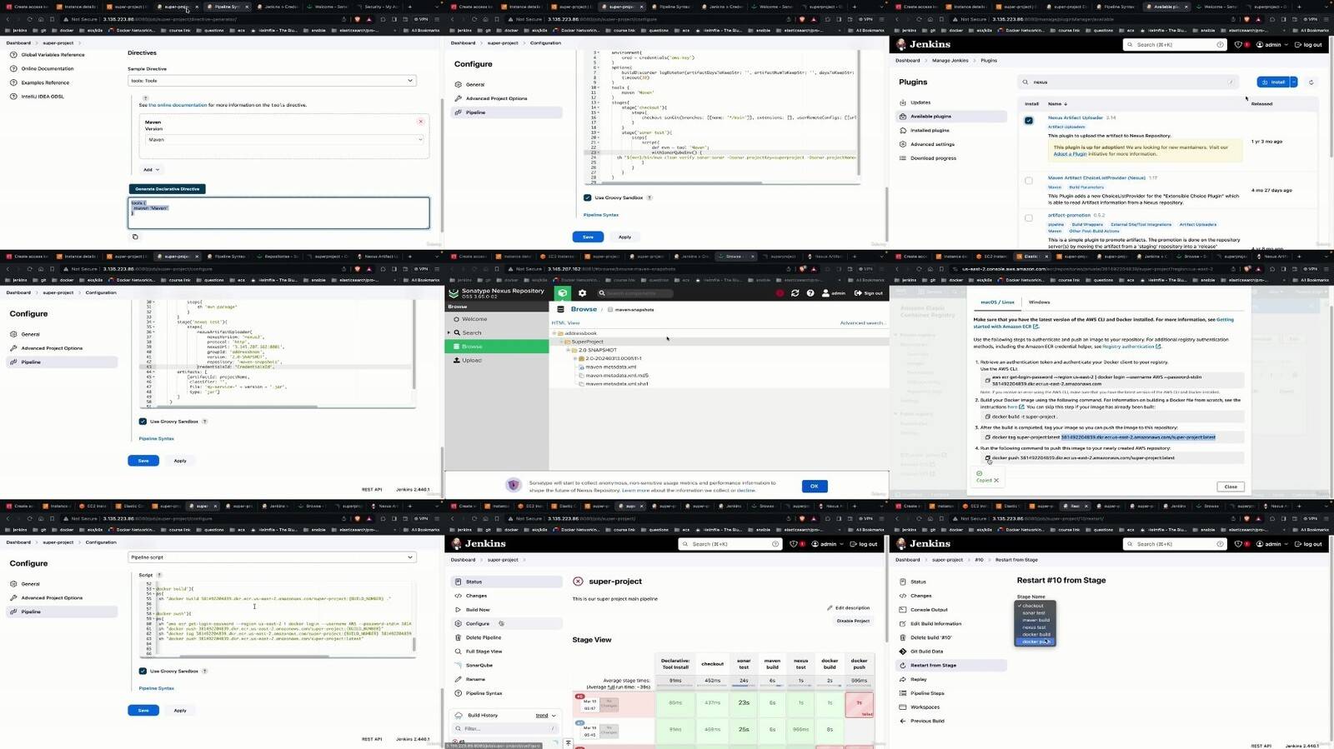Switch to Windows tab in ECR push commands

point(1039,302)
